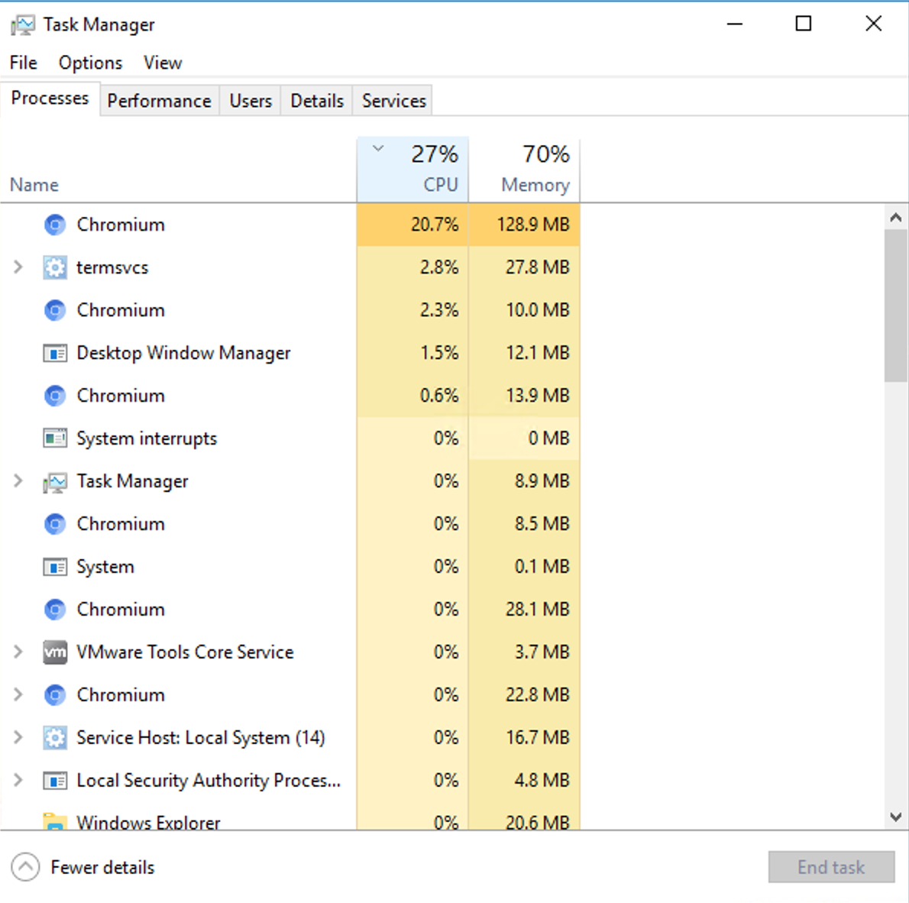
Task: Click the Chromium icon in the 8.5 MB row
Action: click(55, 524)
